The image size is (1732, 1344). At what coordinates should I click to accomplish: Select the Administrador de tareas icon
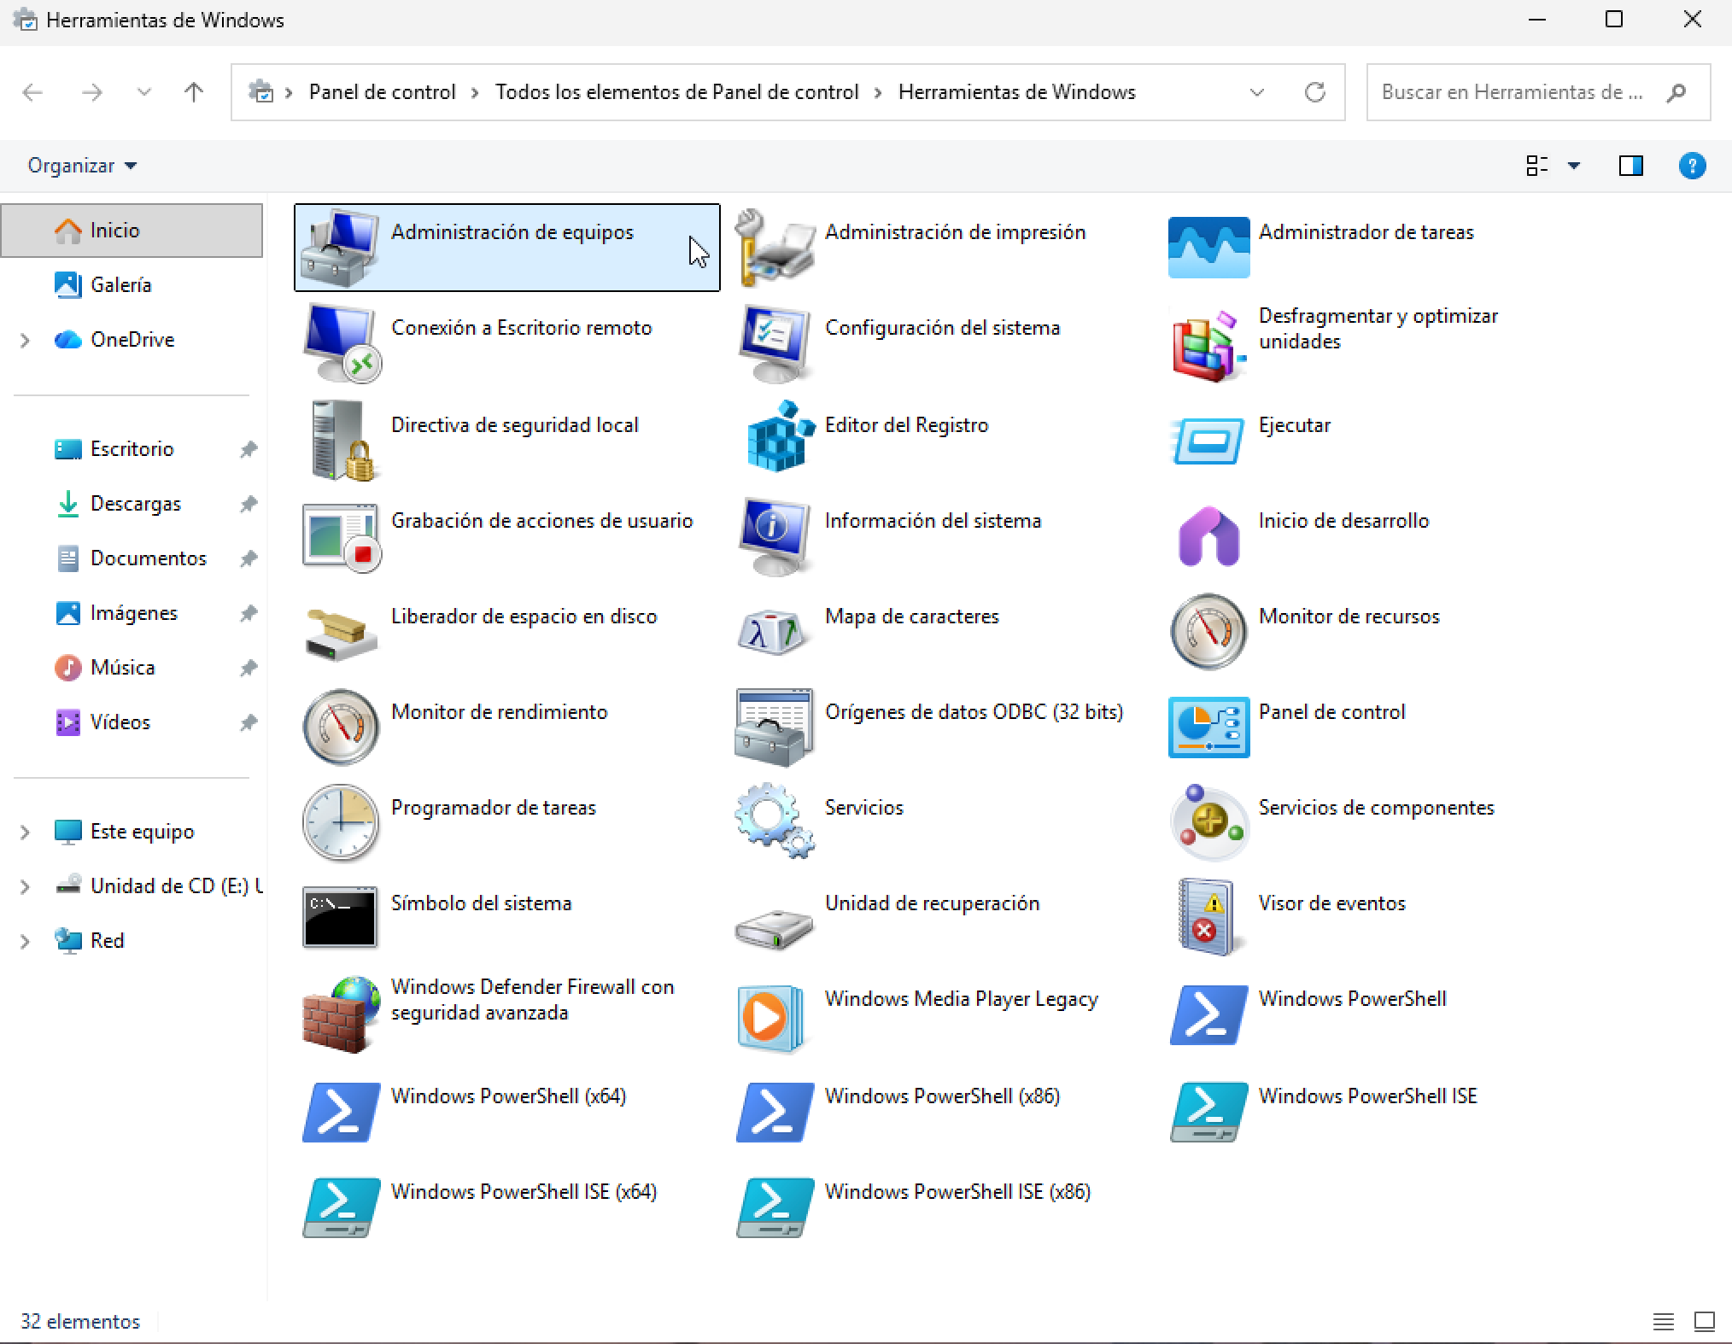tap(1208, 248)
